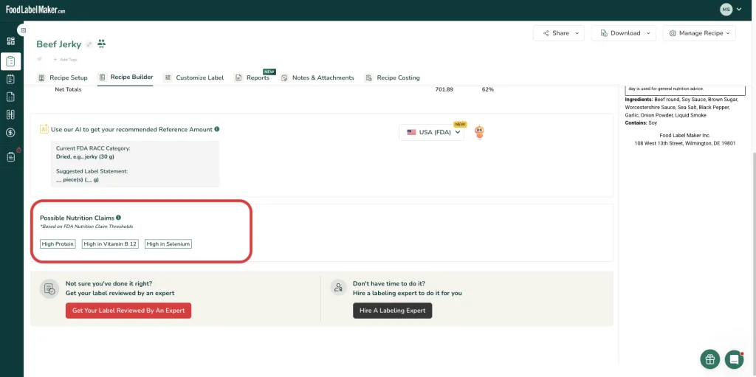This screenshot has height=377, width=756.
Task: Click the 62% net total value
Action: [x=487, y=90]
